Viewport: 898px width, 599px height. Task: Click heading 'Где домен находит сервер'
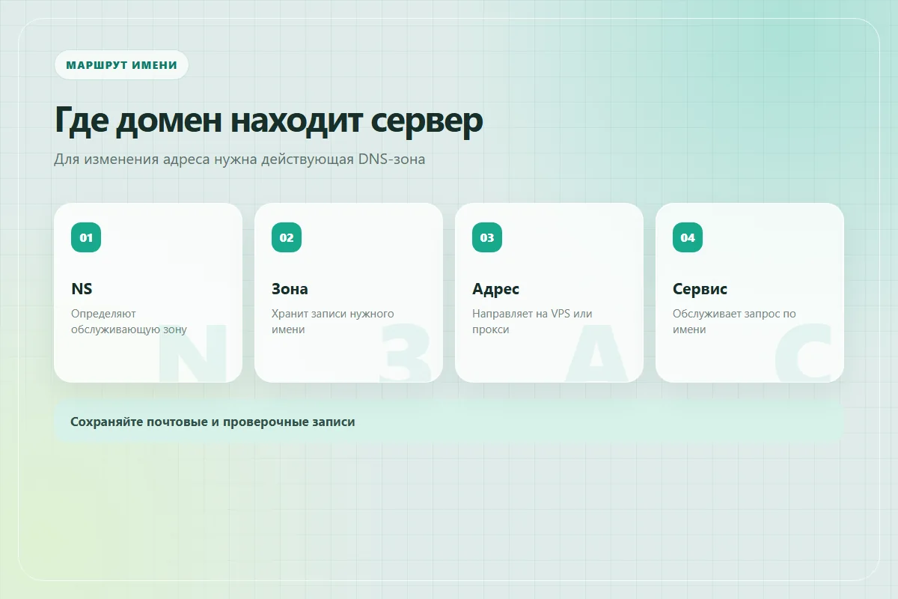point(269,121)
